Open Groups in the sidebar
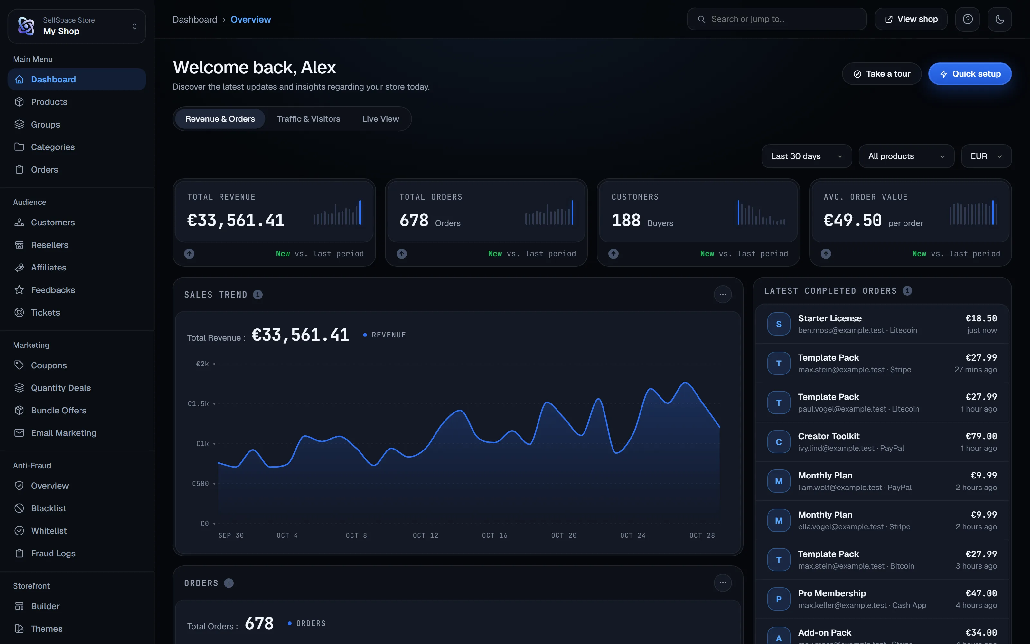This screenshot has height=644, width=1030. 77,124
